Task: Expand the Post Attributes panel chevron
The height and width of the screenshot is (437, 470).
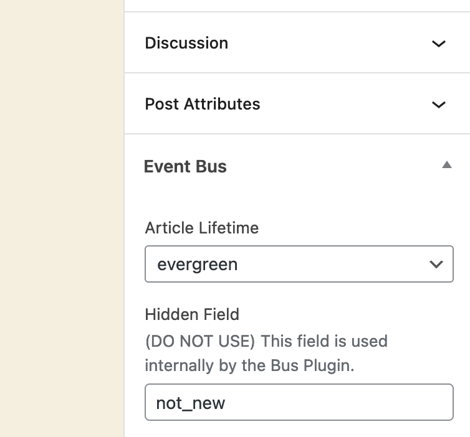Action: tap(439, 105)
